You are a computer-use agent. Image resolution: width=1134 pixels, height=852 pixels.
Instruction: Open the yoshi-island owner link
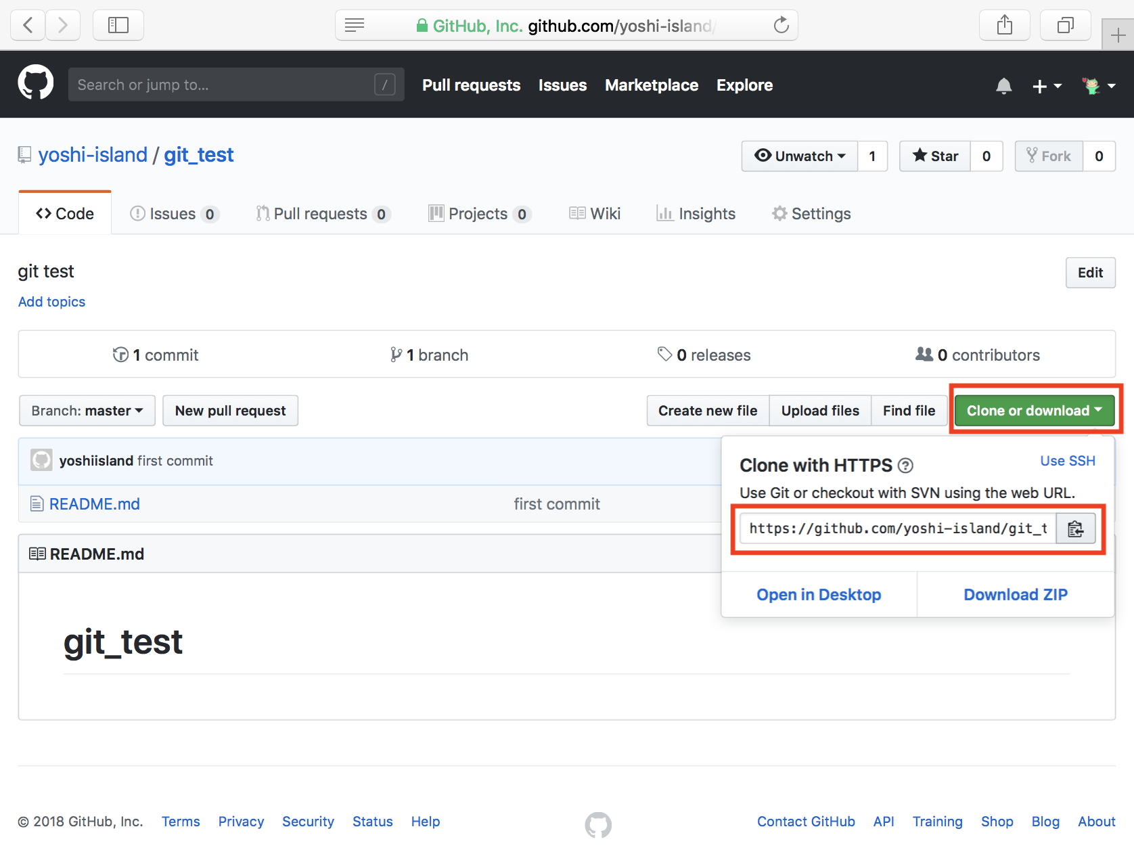[93, 155]
